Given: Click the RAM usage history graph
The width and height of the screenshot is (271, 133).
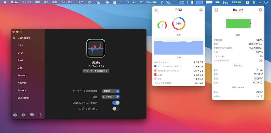Looking at the screenshot, I should [179, 46].
